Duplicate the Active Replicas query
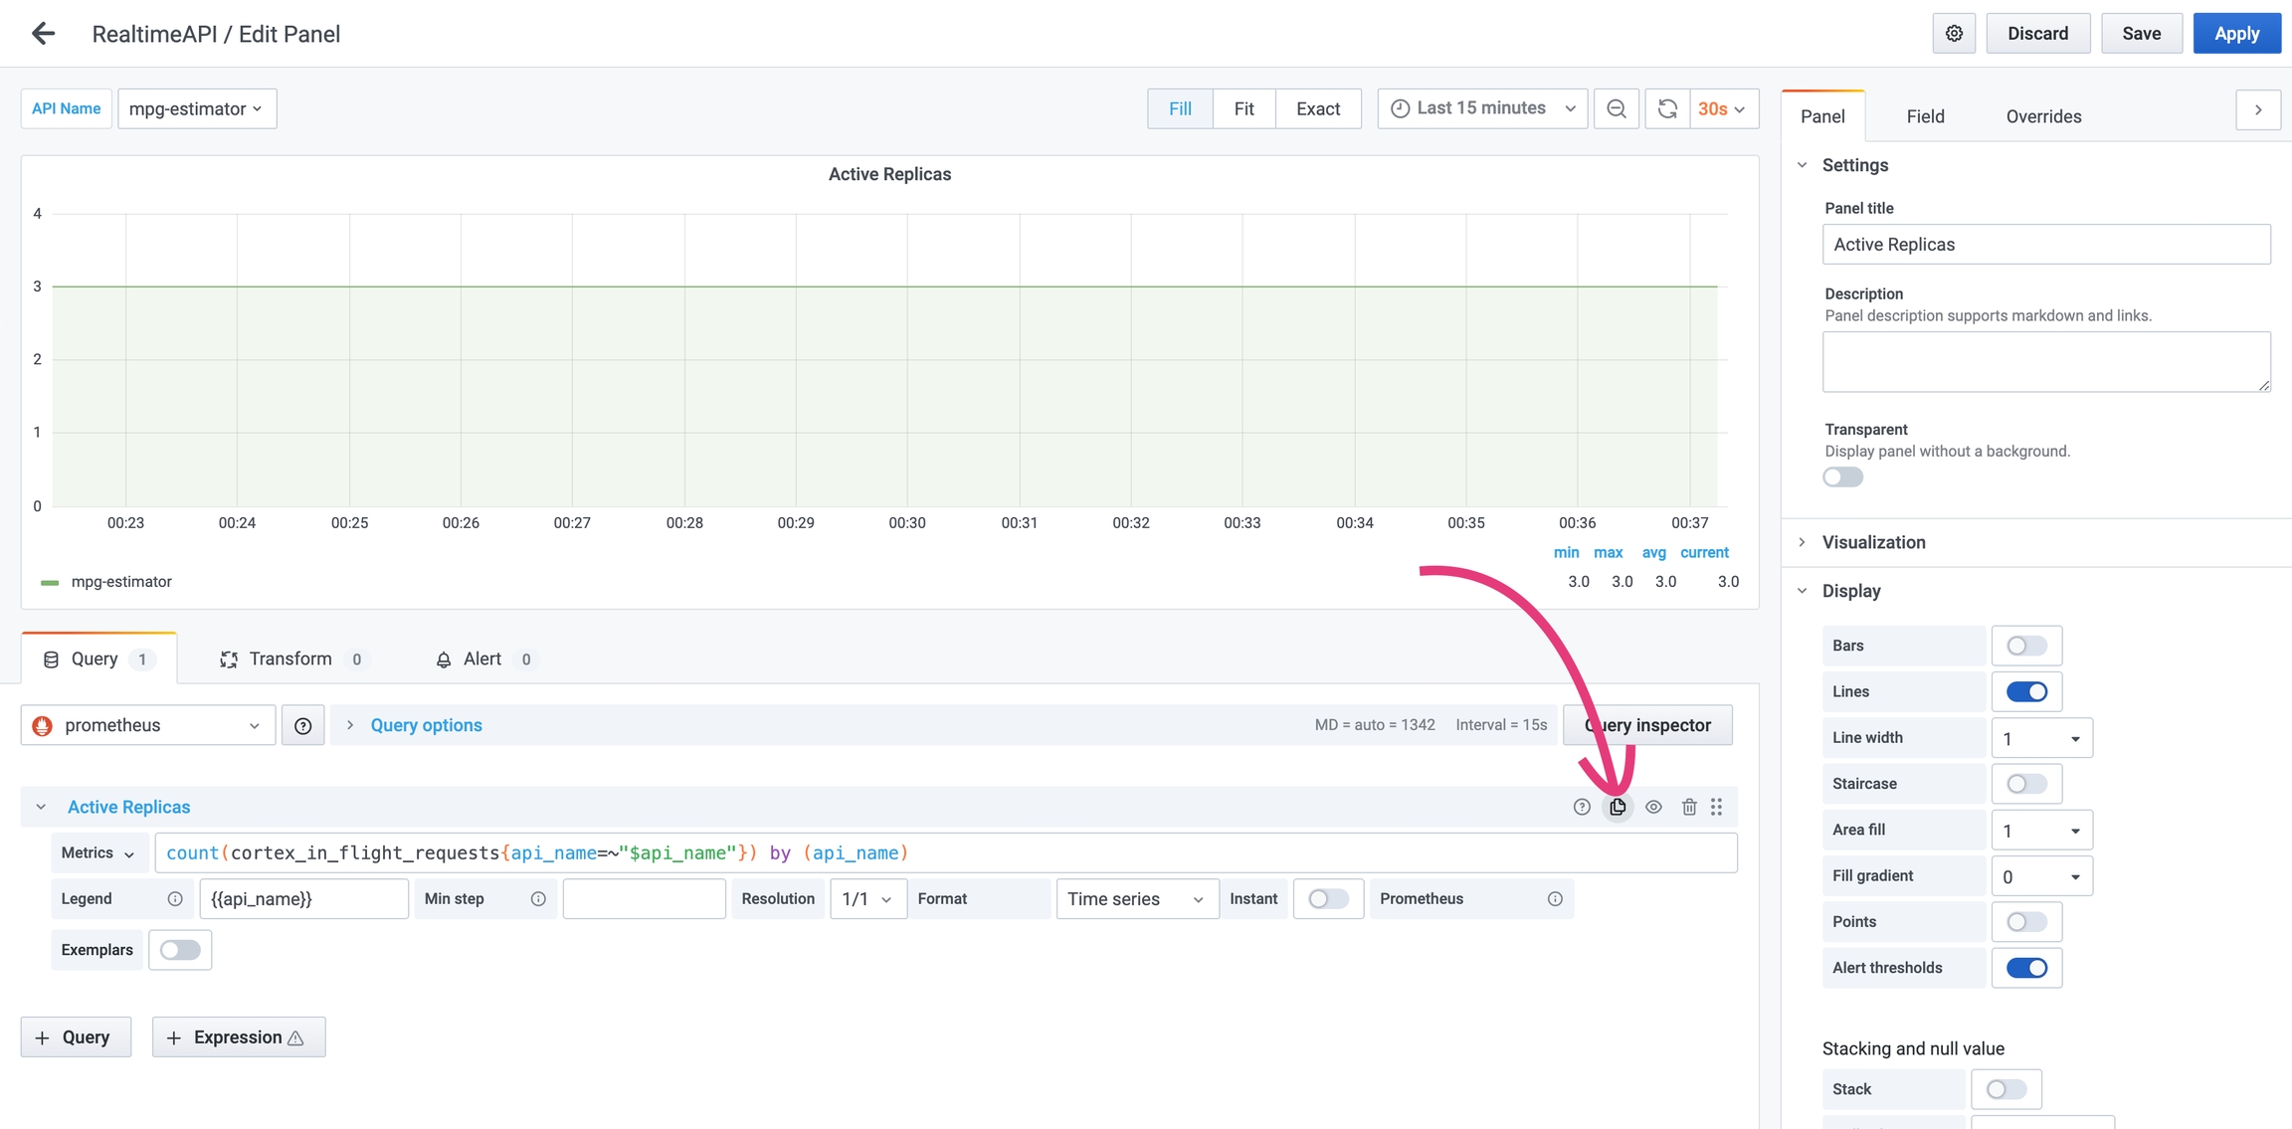Screen dimensions: 2292x1129 (1618, 807)
